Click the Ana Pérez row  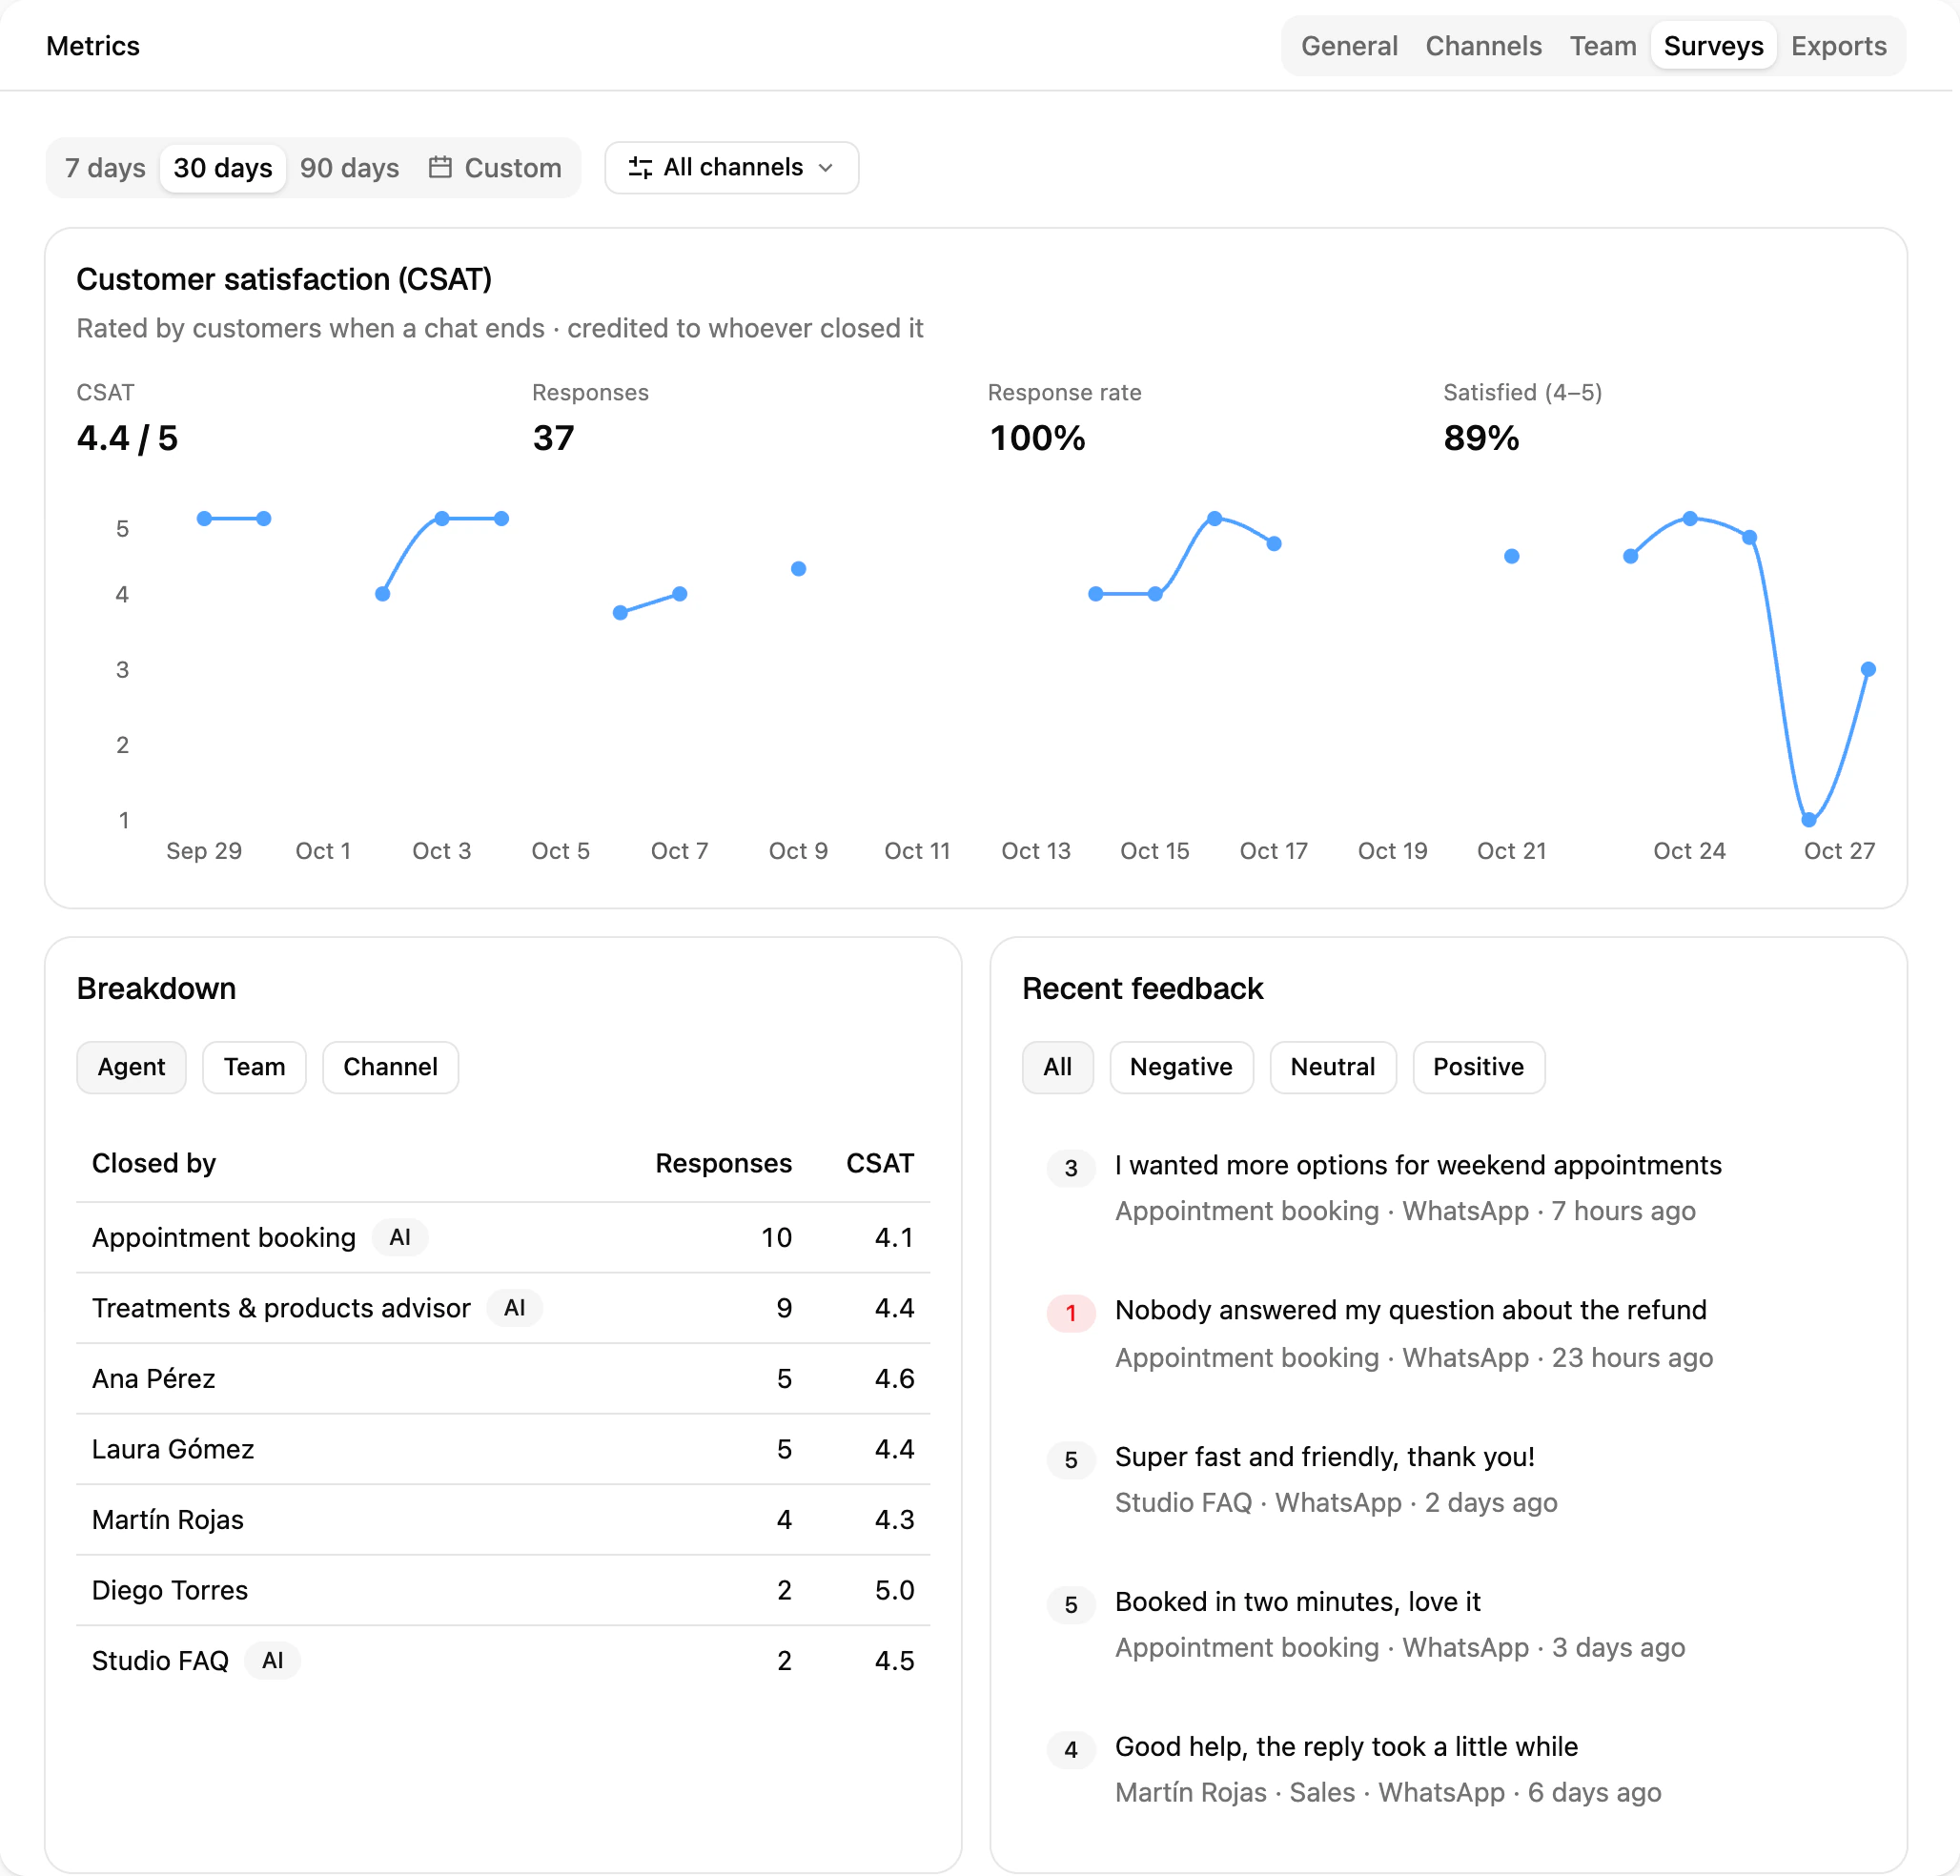click(x=503, y=1378)
